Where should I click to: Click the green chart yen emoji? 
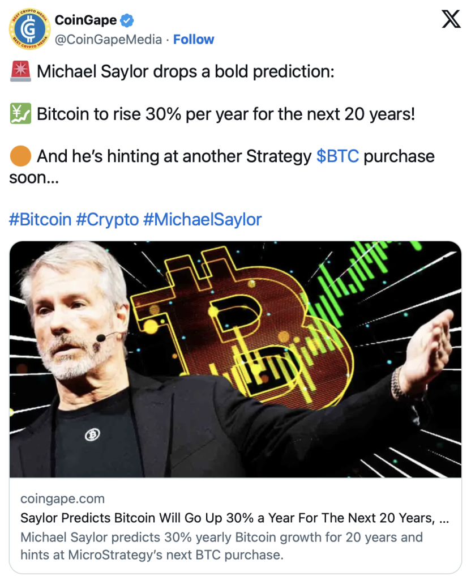pyautogui.click(x=20, y=113)
